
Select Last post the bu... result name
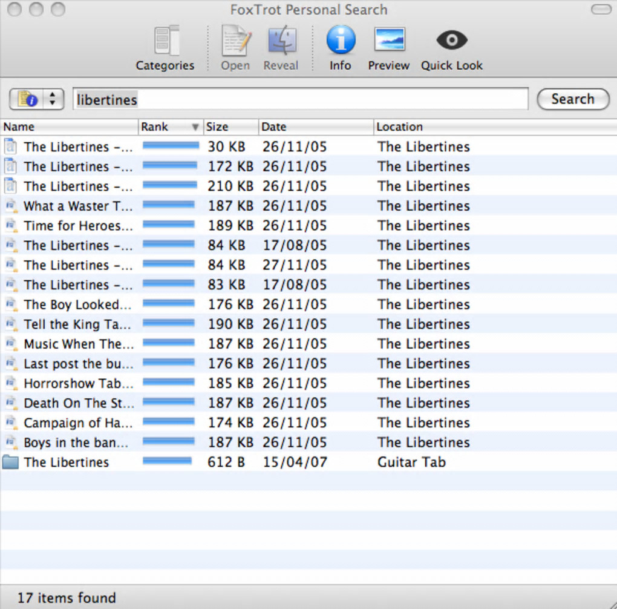(78, 364)
